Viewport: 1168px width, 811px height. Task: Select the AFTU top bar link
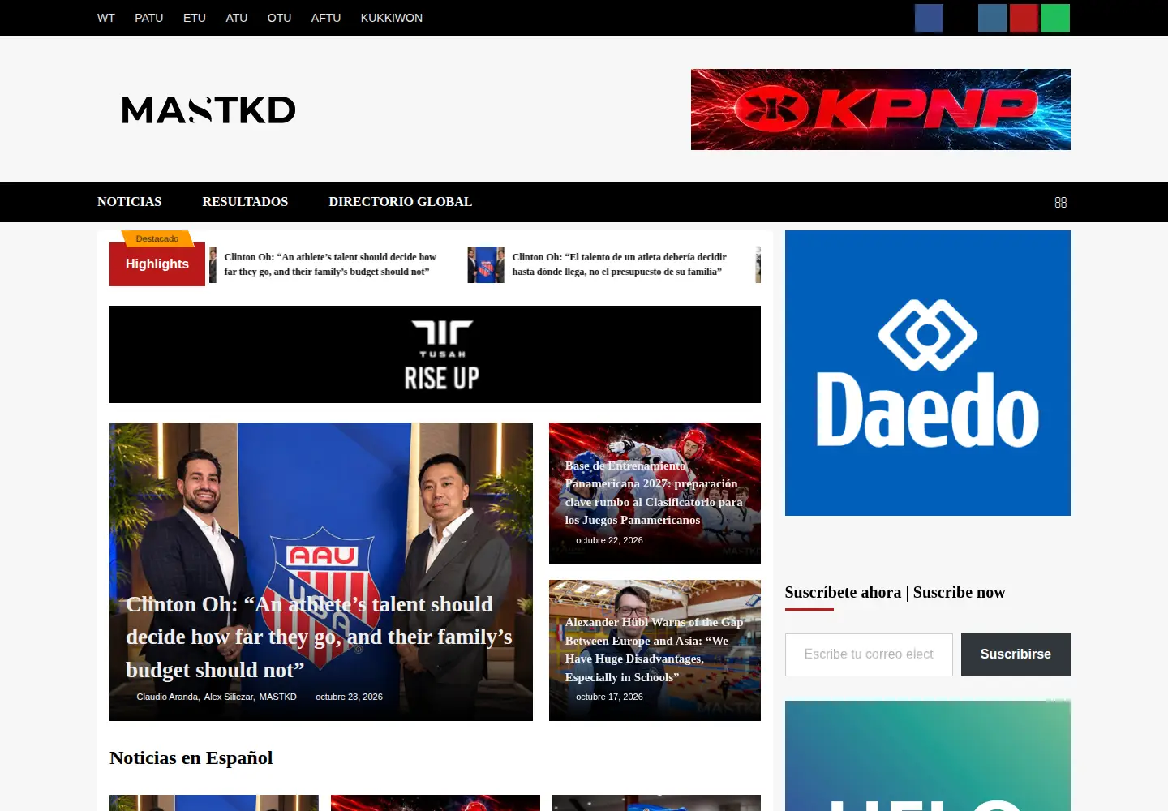tap(326, 18)
